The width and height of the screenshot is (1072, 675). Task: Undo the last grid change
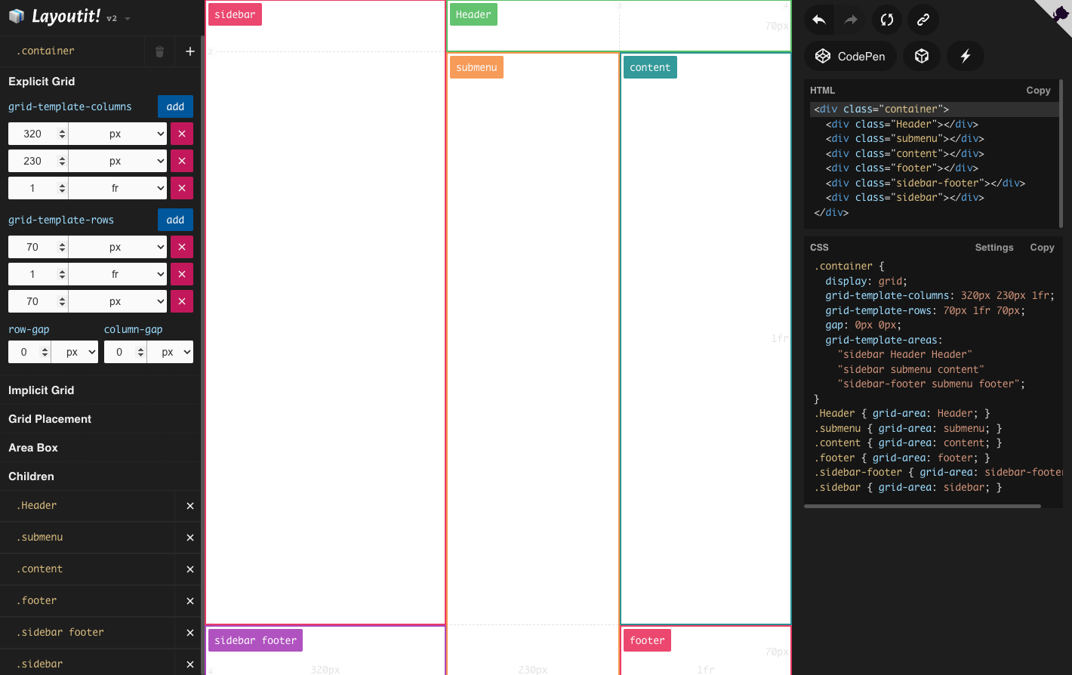(x=818, y=20)
